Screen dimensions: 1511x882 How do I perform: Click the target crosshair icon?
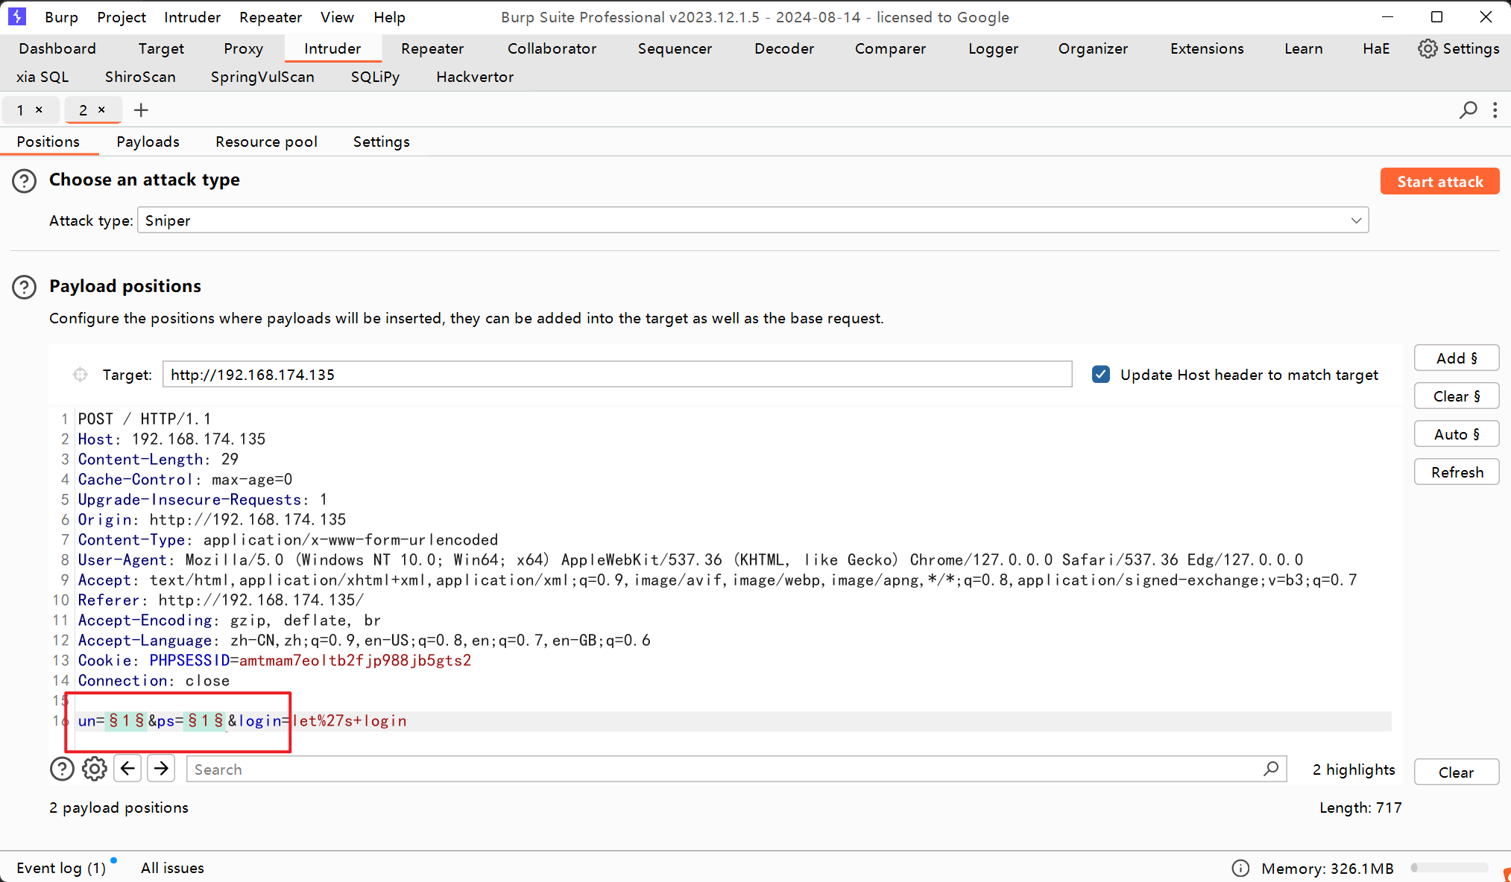(80, 375)
